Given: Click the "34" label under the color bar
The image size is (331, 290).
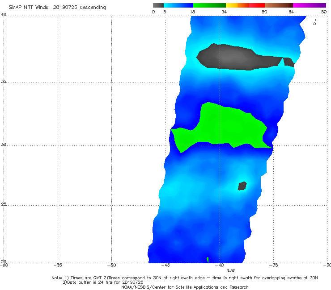Looking at the screenshot, I should 224,12.
